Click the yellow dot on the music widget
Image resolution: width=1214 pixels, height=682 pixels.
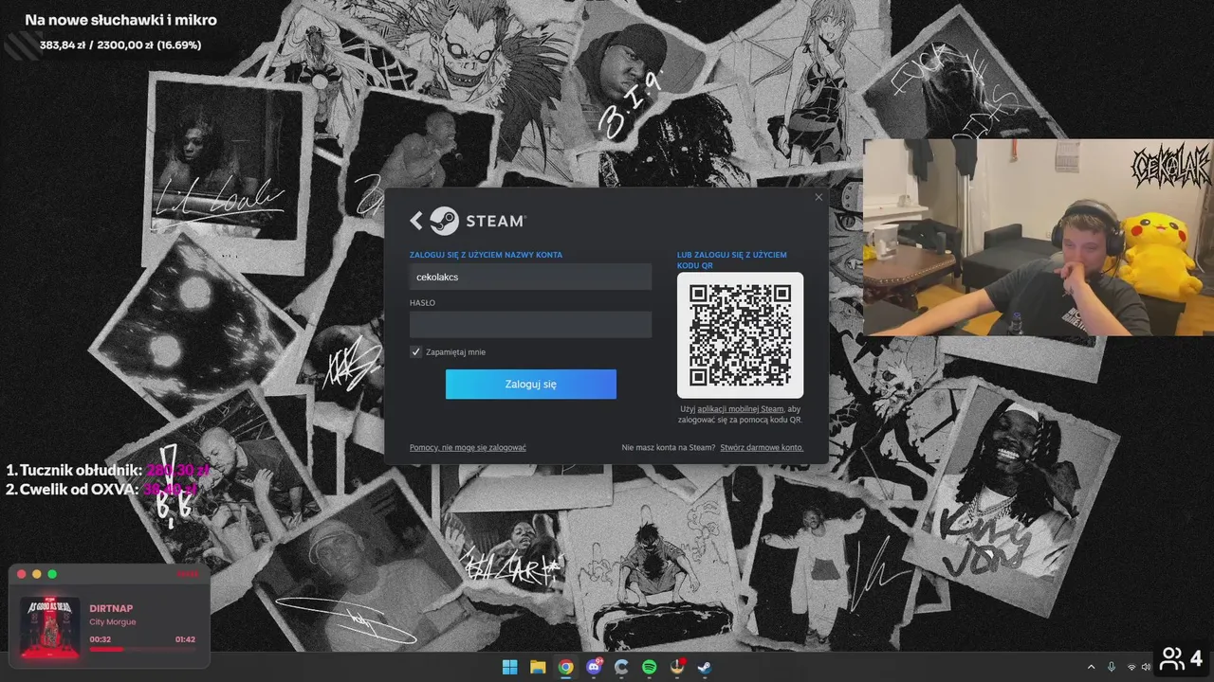[37, 574]
